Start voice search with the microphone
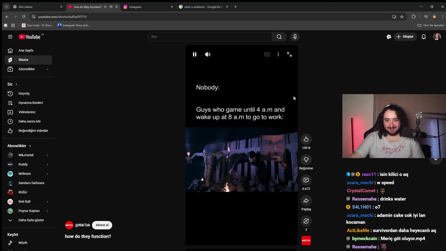The width and height of the screenshot is (446, 251). point(295,37)
